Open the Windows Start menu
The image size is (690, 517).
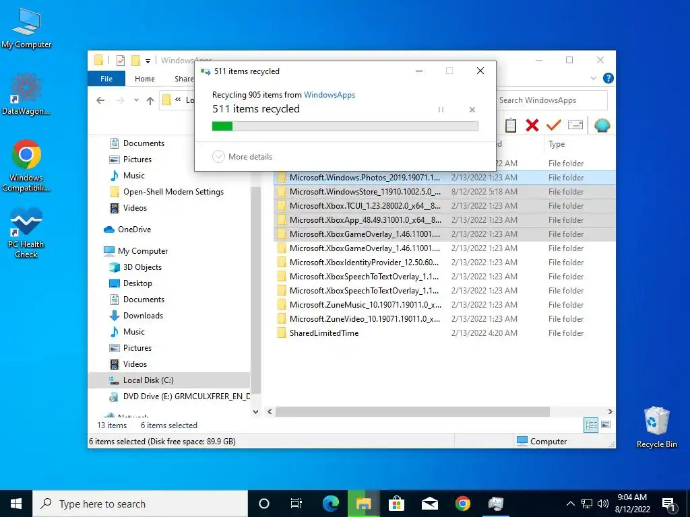click(16, 504)
